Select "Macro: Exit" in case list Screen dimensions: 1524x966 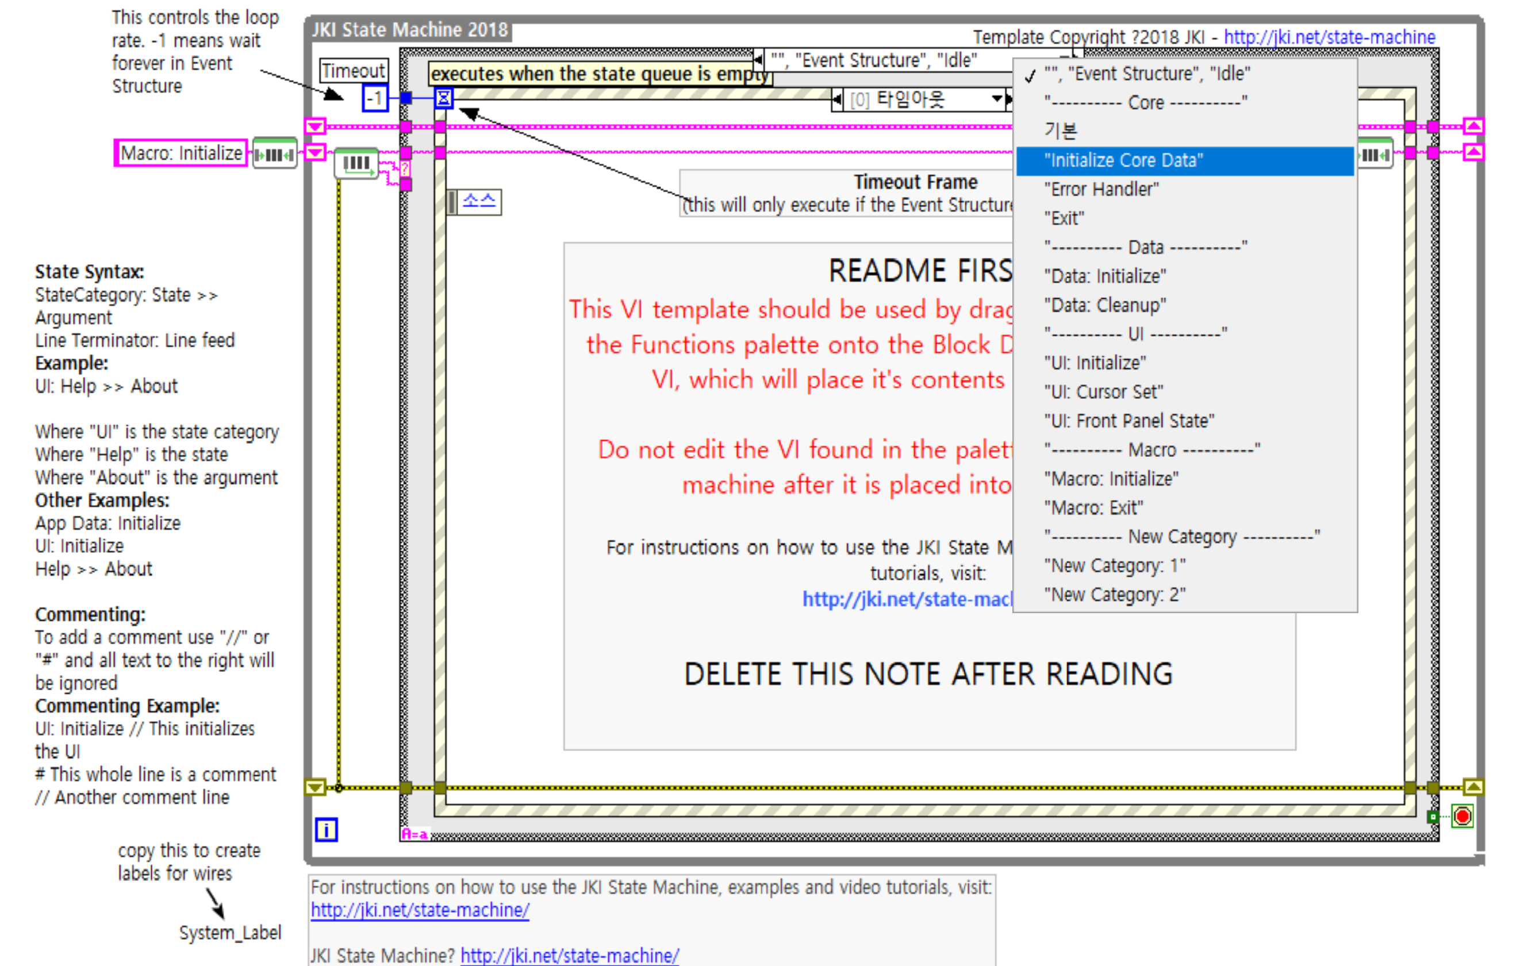[x=1093, y=508]
